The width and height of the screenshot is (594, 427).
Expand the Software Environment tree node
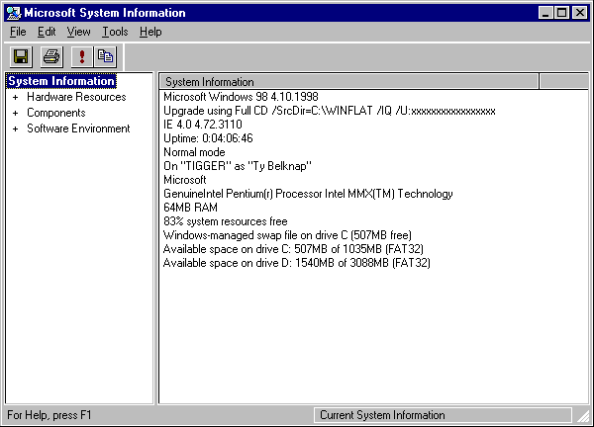[15, 128]
